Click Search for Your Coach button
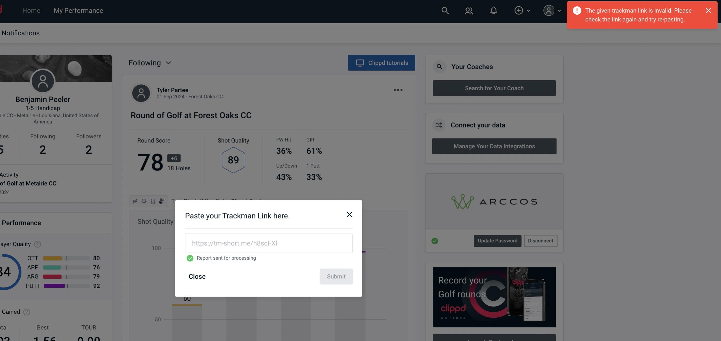The width and height of the screenshot is (721, 341). tap(494, 88)
